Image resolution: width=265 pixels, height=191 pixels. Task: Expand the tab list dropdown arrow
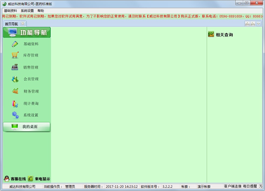click(259, 24)
